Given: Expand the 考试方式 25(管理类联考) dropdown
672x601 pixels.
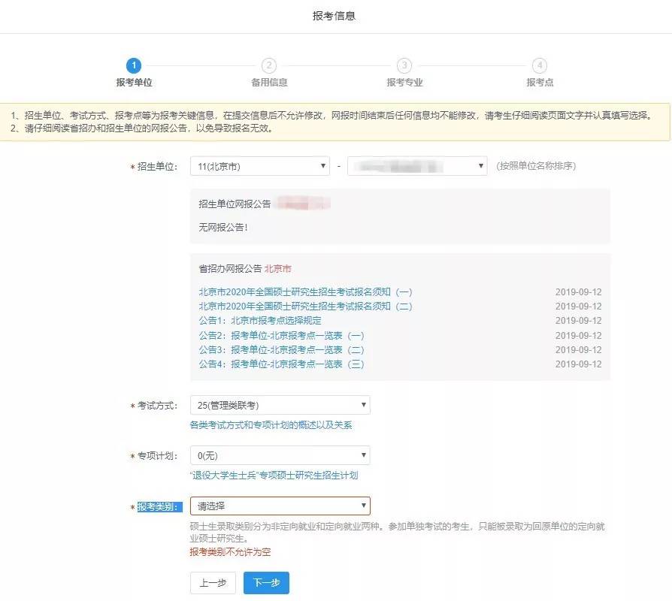Looking at the screenshot, I should click(x=280, y=406).
